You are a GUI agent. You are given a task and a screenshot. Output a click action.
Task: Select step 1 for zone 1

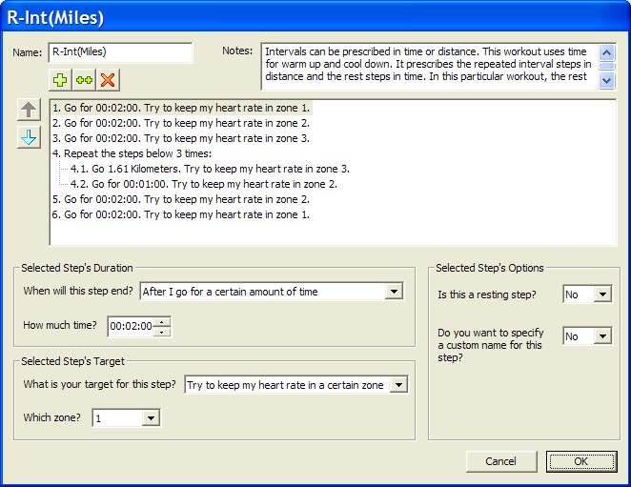181,108
